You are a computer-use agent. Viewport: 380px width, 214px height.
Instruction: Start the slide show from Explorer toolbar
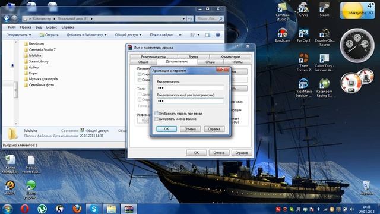(161, 35)
